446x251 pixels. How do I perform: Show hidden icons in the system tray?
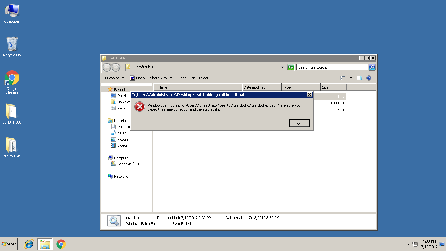click(408, 244)
